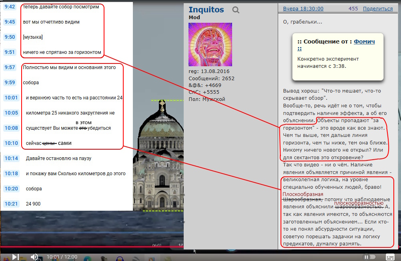Jump to transcript timestamp 9:42

tap(10, 7)
